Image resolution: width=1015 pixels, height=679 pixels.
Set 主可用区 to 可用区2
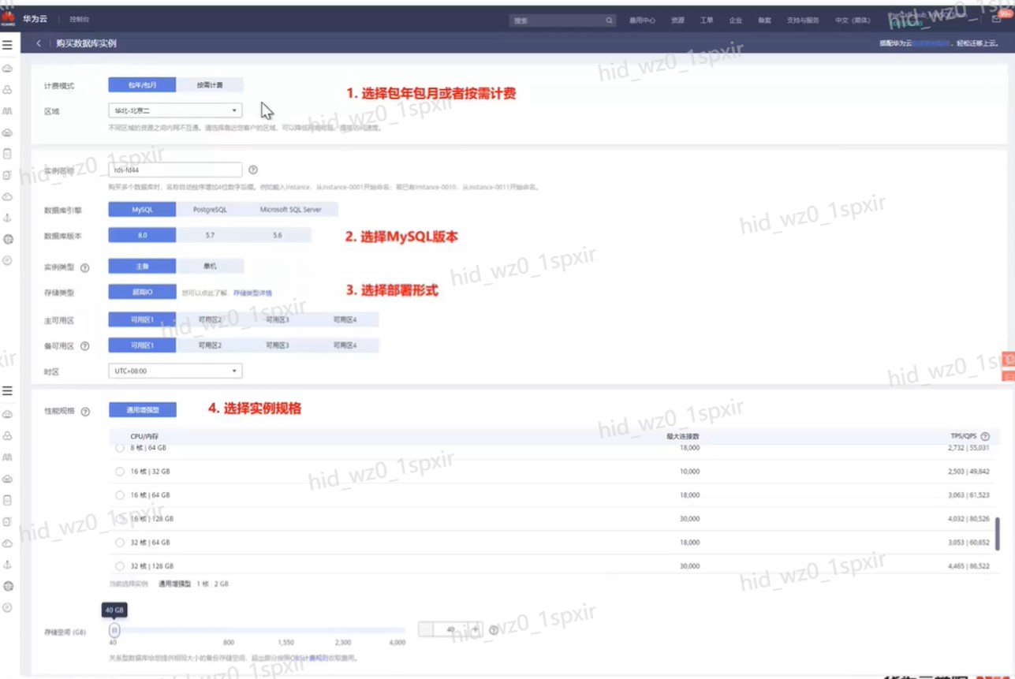[210, 320]
